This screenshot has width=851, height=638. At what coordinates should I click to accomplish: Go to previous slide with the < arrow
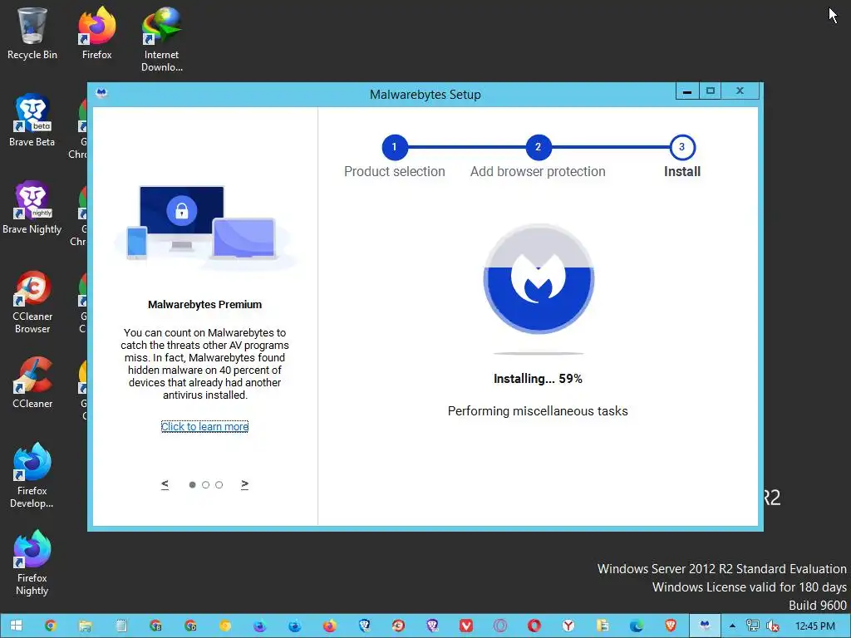pos(165,484)
